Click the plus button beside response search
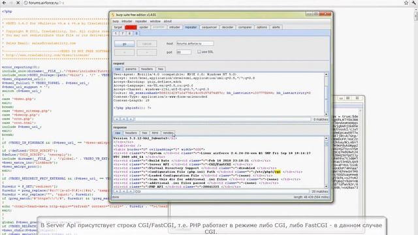418x235 pixels. coord(116,191)
